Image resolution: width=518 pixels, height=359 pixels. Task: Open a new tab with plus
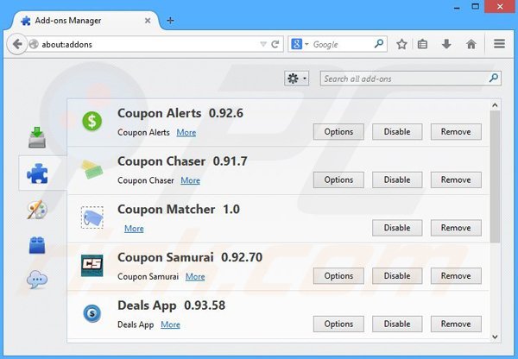(170, 21)
